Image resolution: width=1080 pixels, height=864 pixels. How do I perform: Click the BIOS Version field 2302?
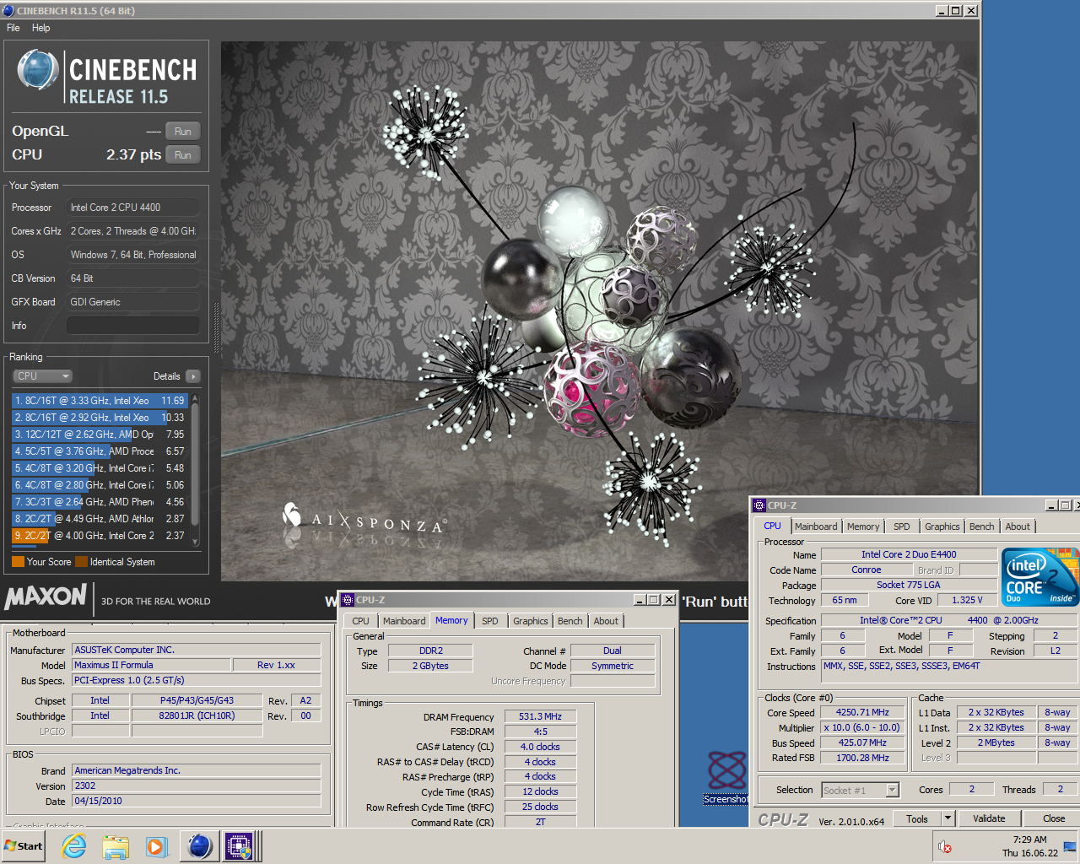tap(196, 786)
